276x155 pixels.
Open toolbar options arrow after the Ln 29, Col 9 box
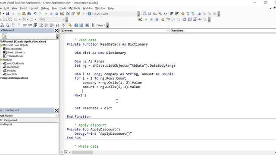(x=138, y=14)
